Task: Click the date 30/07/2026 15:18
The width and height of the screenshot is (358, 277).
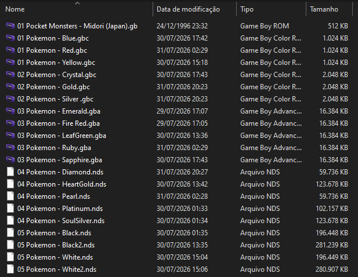Action: (182, 63)
